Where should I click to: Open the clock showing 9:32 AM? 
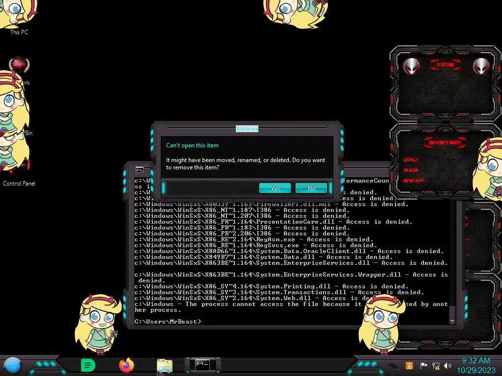(476, 361)
